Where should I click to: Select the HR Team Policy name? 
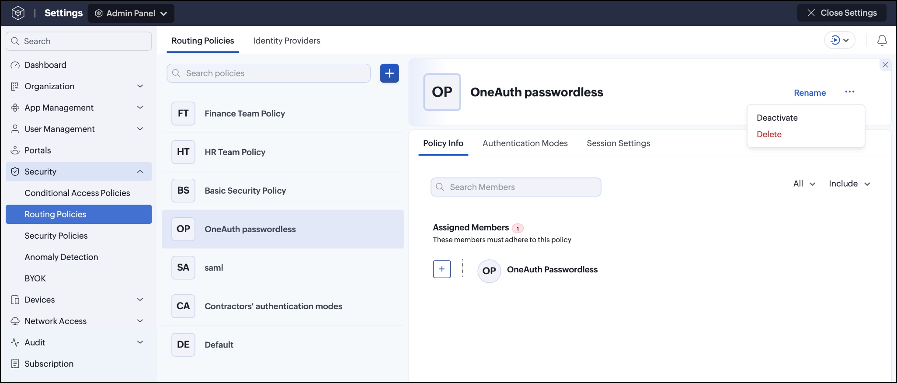point(235,152)
